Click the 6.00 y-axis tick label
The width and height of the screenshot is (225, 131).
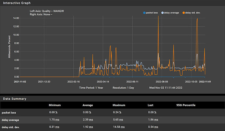point(17,51)
